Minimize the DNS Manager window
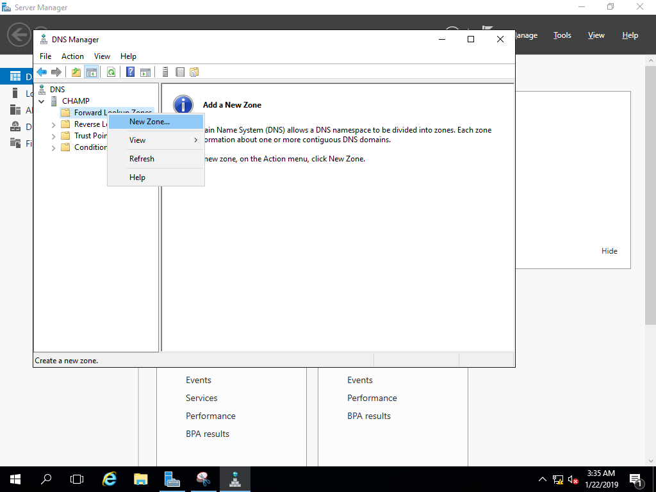This screenshot has width=656, height=492. point(442,39)
